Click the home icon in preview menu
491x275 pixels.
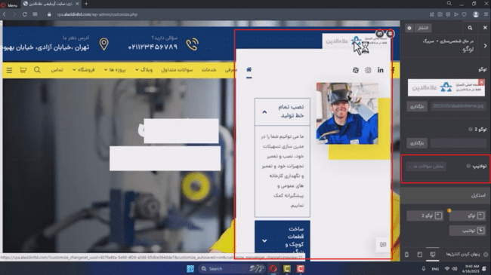tap(249, 69)
